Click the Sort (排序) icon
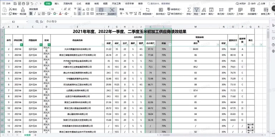The height and width of the screenshot is (137, 275). click(x=204, y=10)
